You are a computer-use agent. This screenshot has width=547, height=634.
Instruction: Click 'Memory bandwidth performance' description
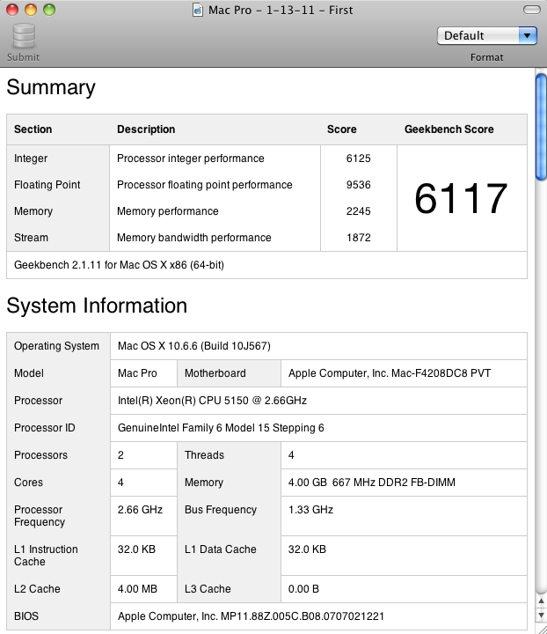(x=194, y=238)
